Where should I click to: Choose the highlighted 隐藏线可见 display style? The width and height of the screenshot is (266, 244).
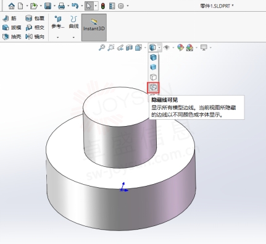coord(153,87)
